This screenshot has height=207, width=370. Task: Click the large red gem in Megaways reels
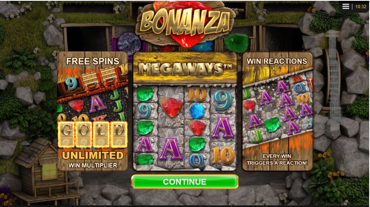[171, 107]
